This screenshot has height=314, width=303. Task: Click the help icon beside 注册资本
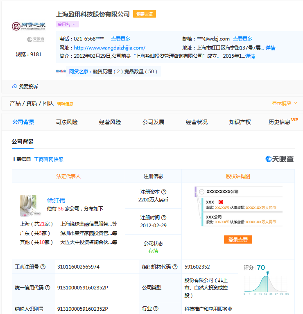[164, 192]
